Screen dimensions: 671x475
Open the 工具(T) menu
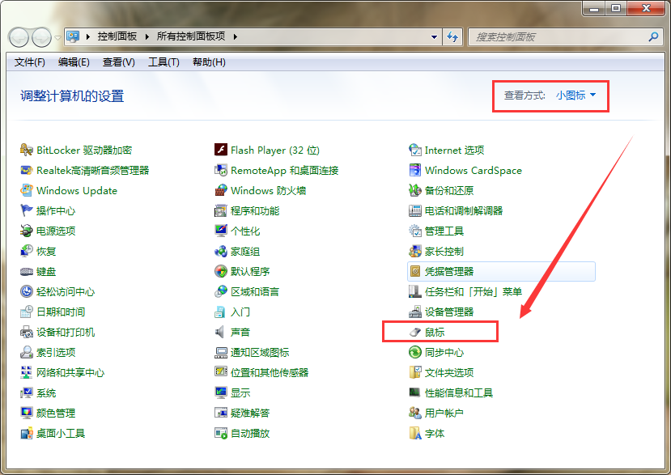164,62
